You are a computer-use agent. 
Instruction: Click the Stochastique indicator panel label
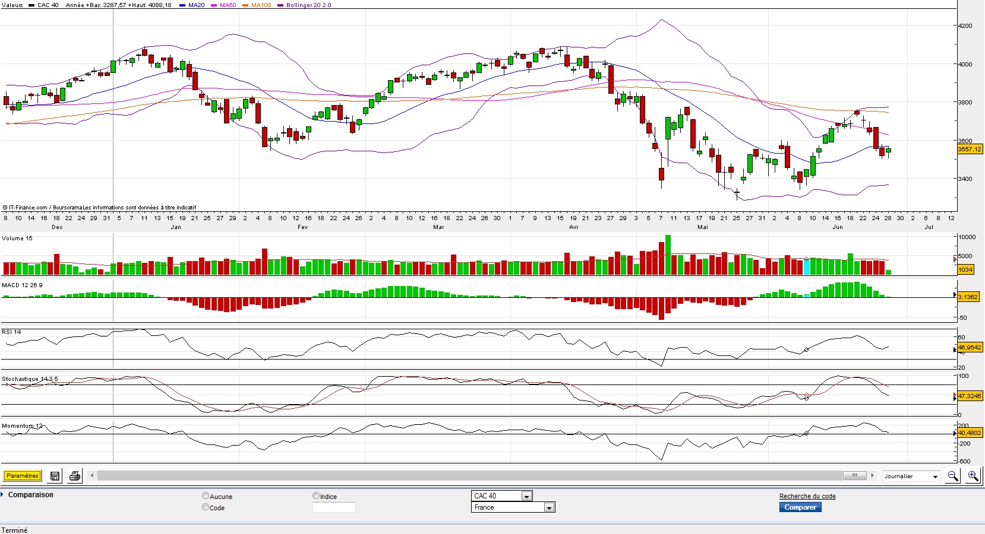[30, 379]
